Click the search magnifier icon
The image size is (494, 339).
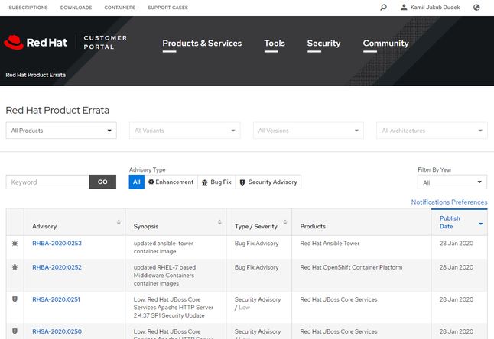(x=383, y=7)
